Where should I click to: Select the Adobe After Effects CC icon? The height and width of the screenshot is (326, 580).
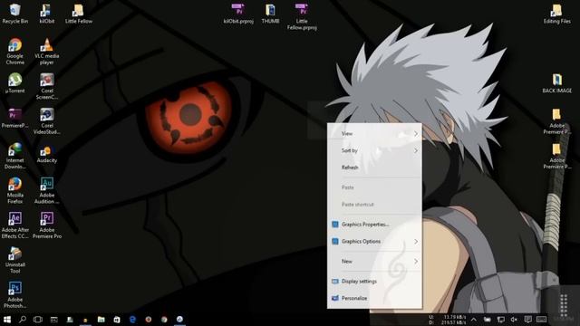[x=14, y=225]
